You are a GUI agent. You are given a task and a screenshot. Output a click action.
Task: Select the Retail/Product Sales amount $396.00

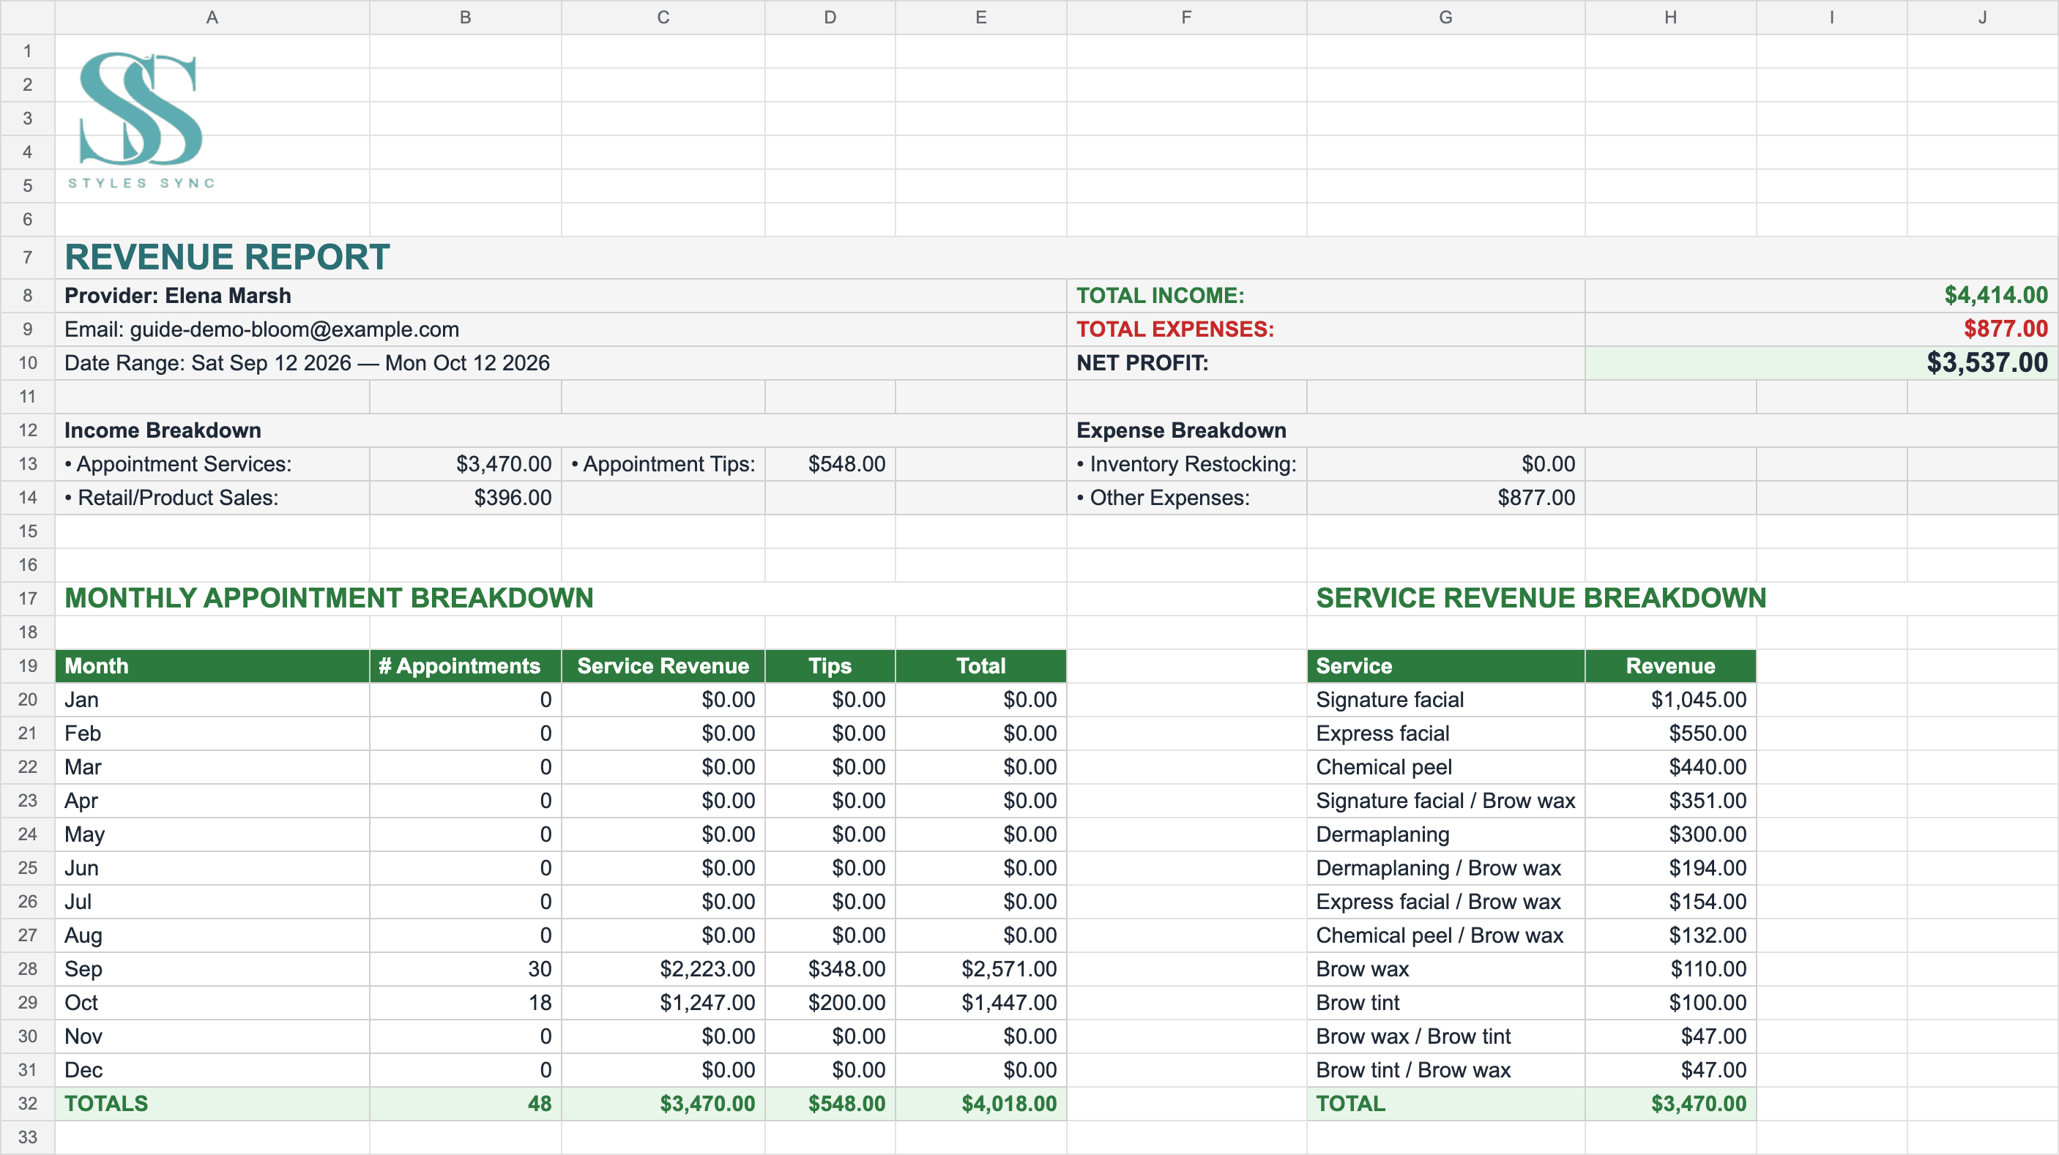(465, 498)
